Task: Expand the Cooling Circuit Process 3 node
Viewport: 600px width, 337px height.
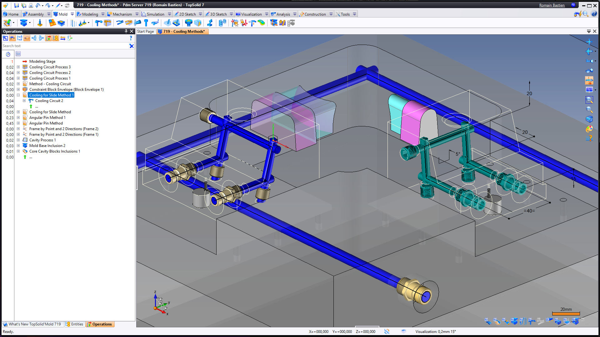Action: [x=18, y=67]
